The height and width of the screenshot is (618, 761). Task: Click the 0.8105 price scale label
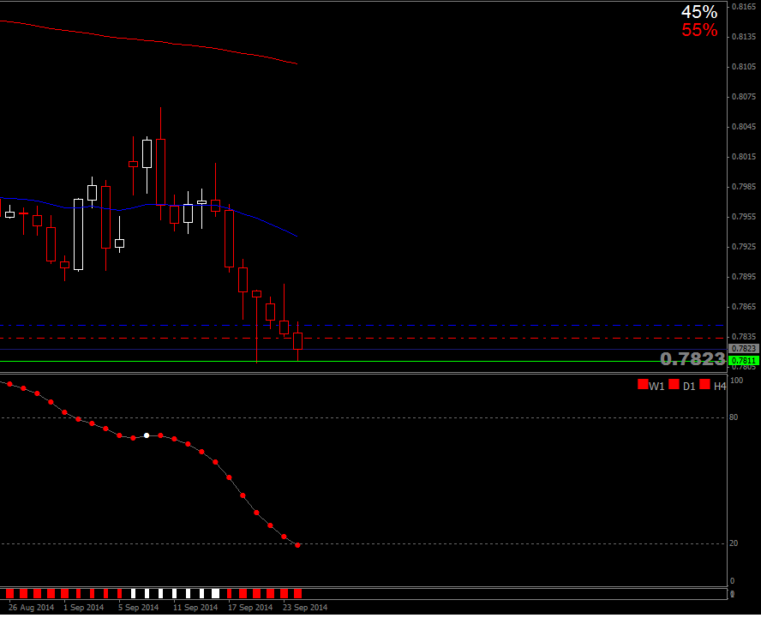click(x=744, y=67)
